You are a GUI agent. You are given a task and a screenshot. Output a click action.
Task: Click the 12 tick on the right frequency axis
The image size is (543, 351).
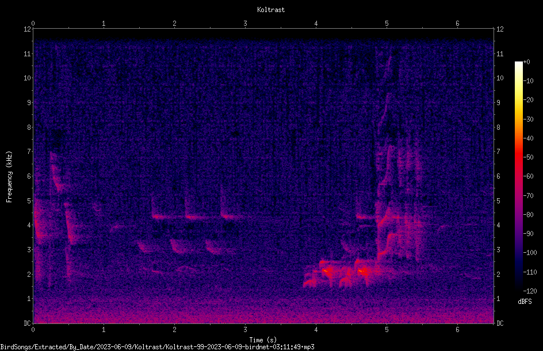(x=500, y=29)
